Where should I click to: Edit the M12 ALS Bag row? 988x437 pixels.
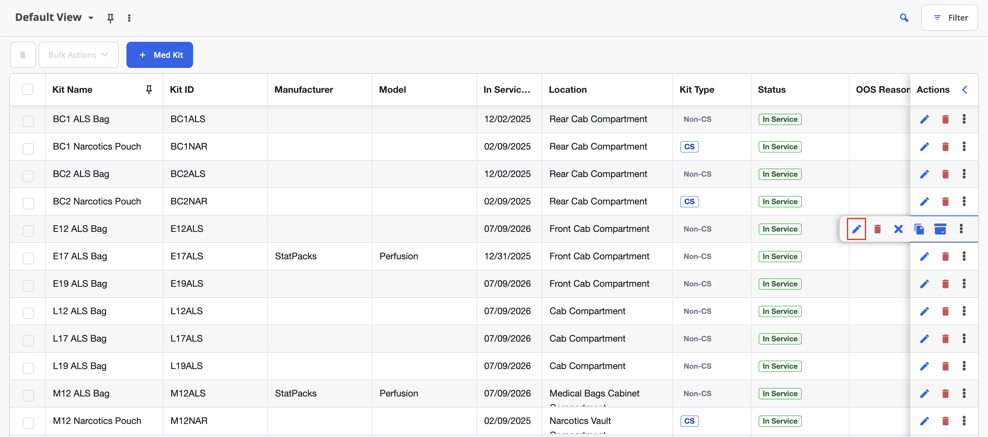click(924, 394)
